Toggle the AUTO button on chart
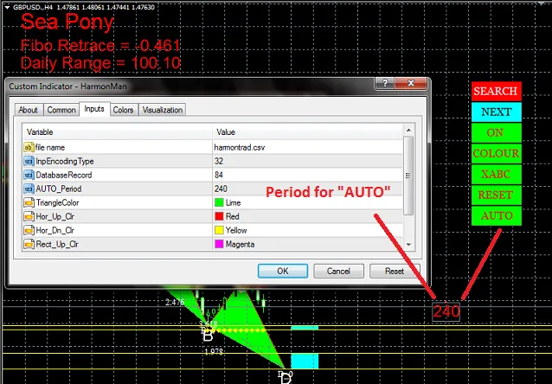Screen dimensions: 552x384 coord(495,215)
